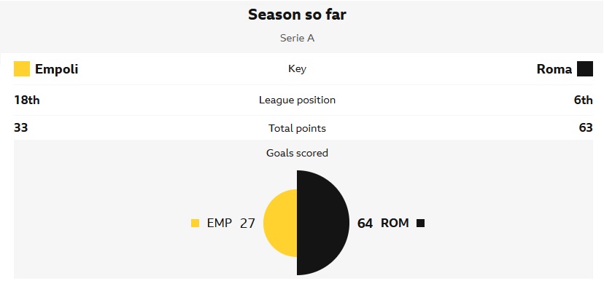Click the EMP 27 goals label

(x=231, y=223)
